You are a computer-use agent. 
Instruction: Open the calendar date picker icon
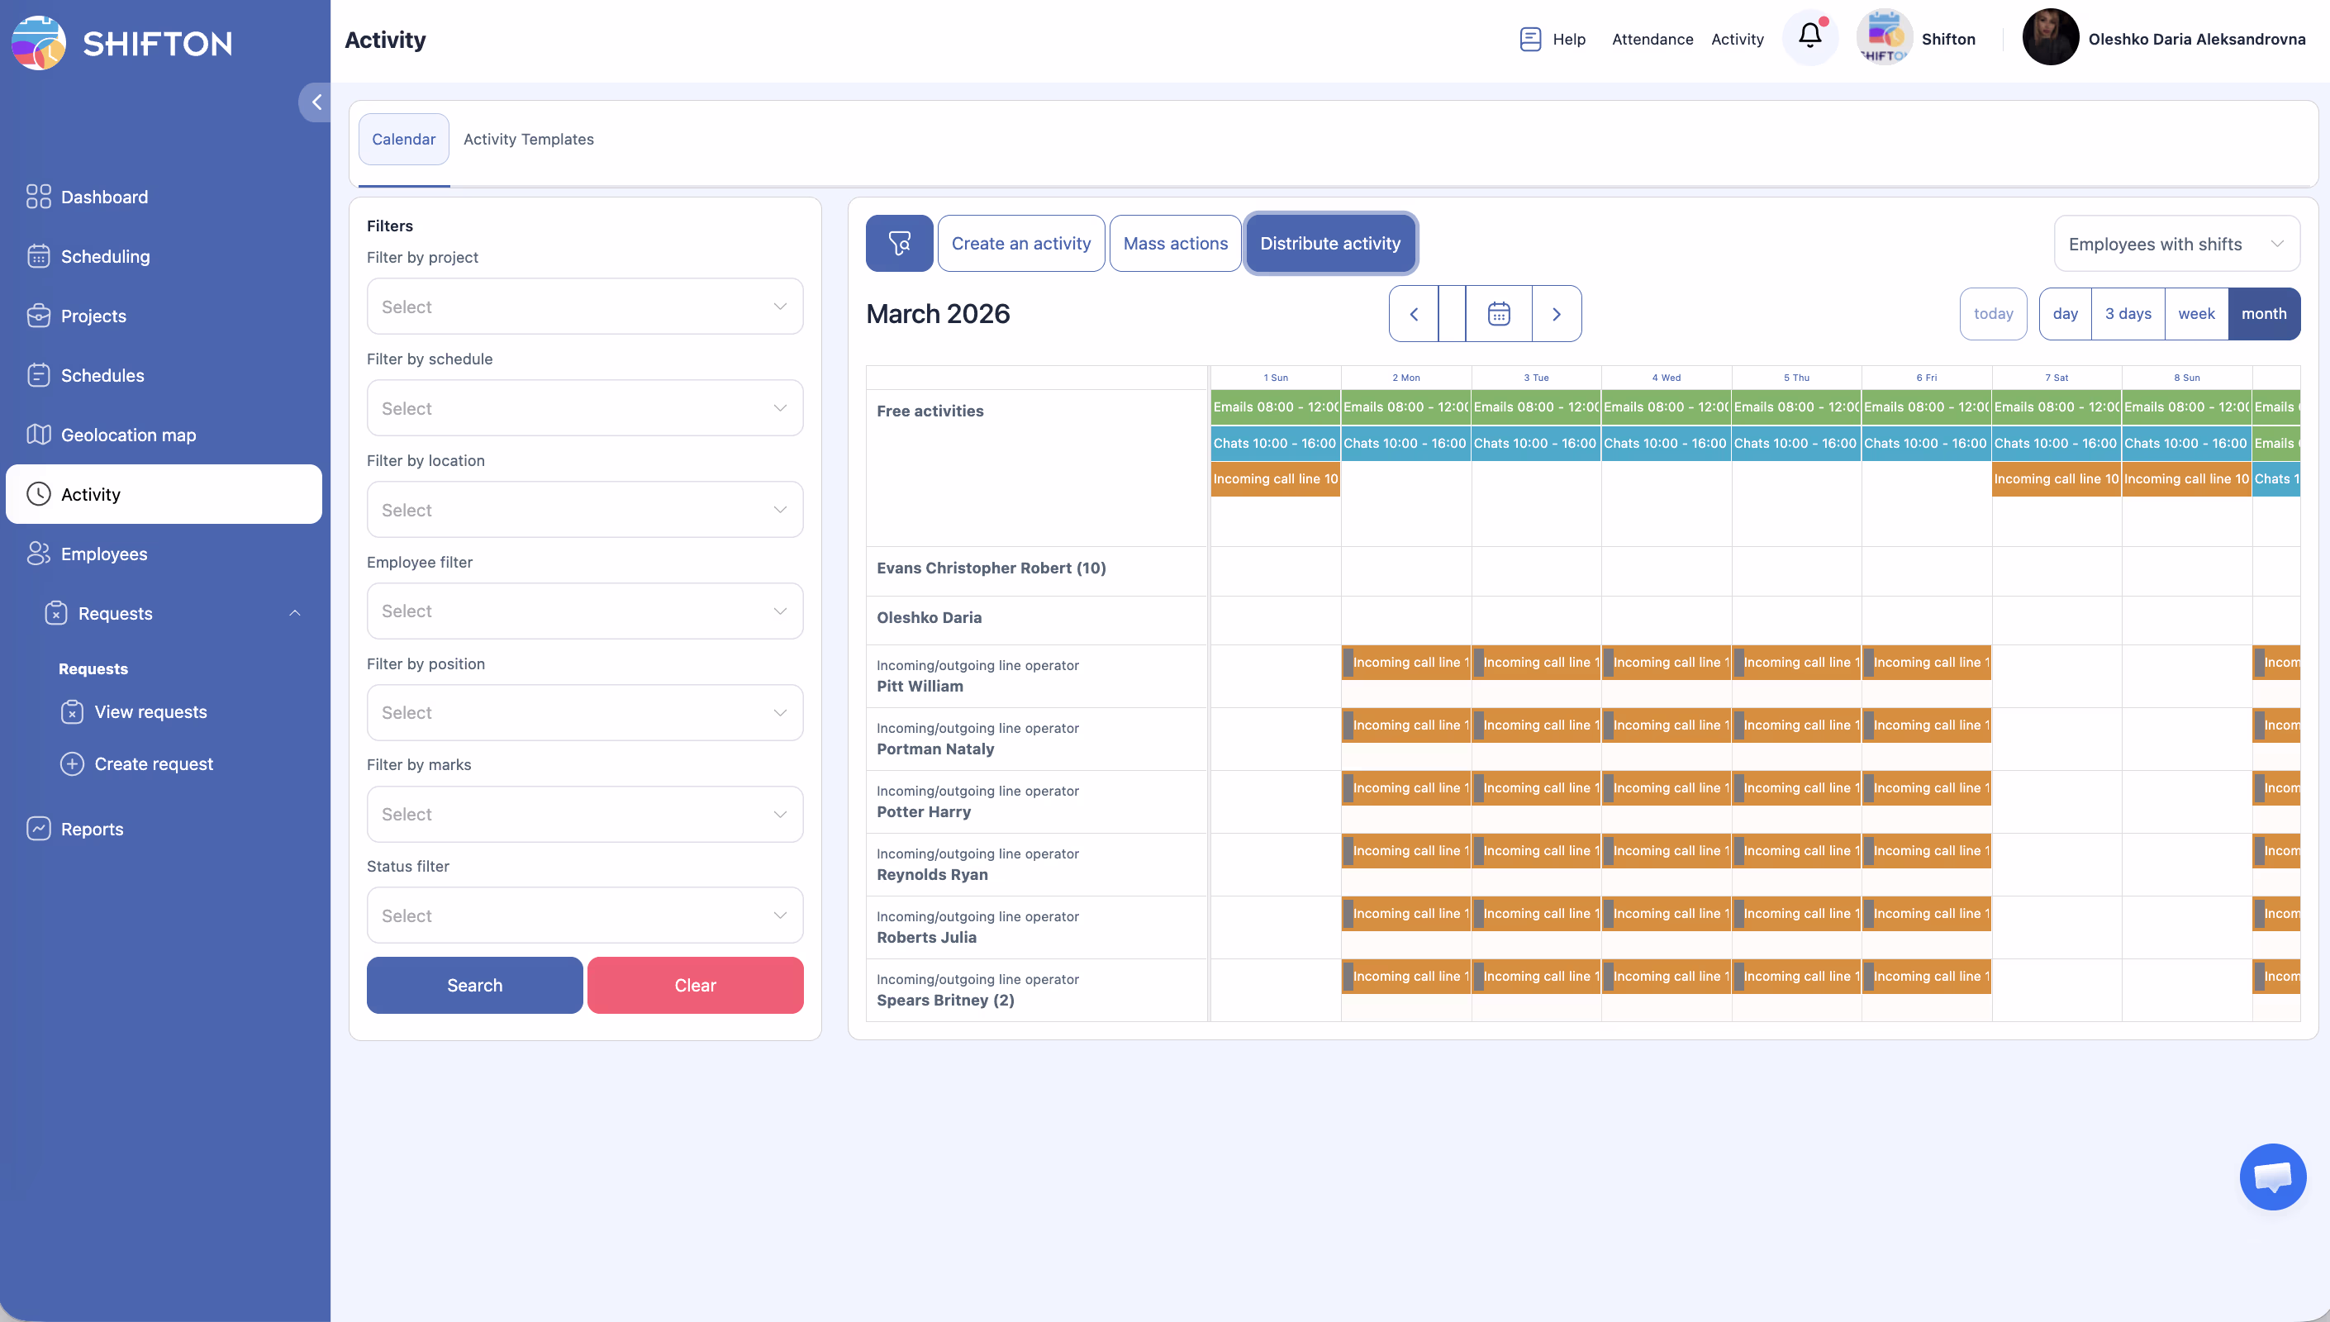[1499, 314]
